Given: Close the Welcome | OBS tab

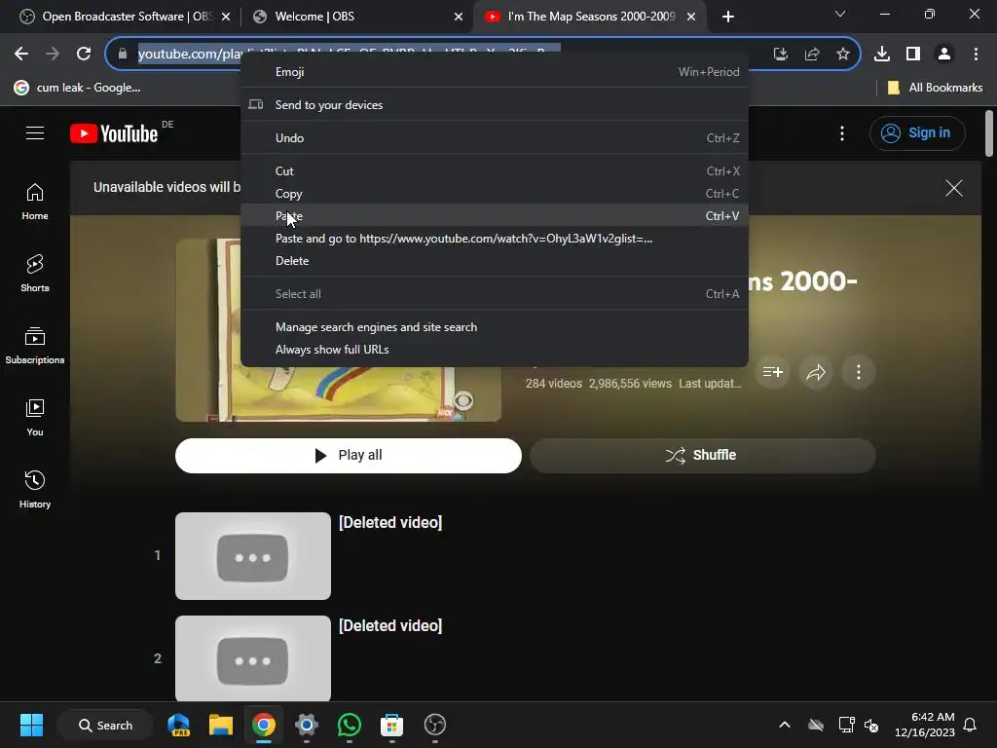Looking at the screenshot, I should pos(459,17).
